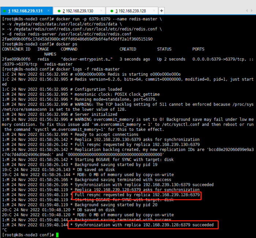Switch to the 192.168.239.131 session tab
The width and height of the screenshot is (256, 238).
(x=26, y=11)
